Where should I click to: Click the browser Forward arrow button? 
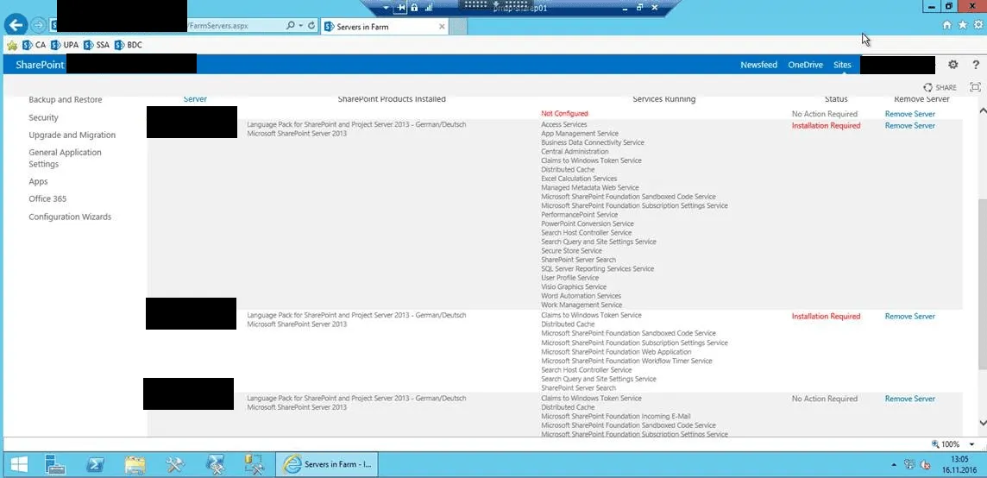[x=39, y=26]
